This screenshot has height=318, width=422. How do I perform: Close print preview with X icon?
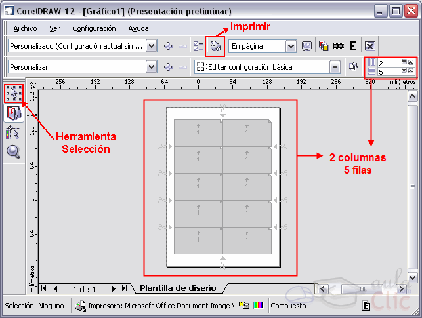pos(370,46)
